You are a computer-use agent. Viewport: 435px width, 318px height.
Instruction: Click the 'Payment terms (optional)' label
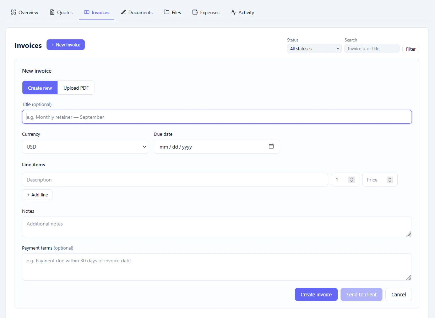point(48,248)
